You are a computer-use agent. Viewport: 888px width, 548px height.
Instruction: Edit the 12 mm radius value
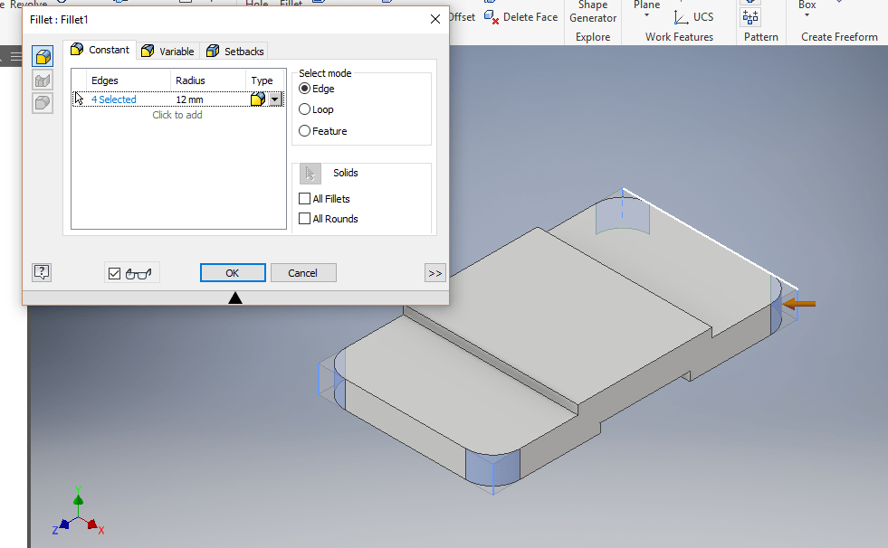(190, 99)
